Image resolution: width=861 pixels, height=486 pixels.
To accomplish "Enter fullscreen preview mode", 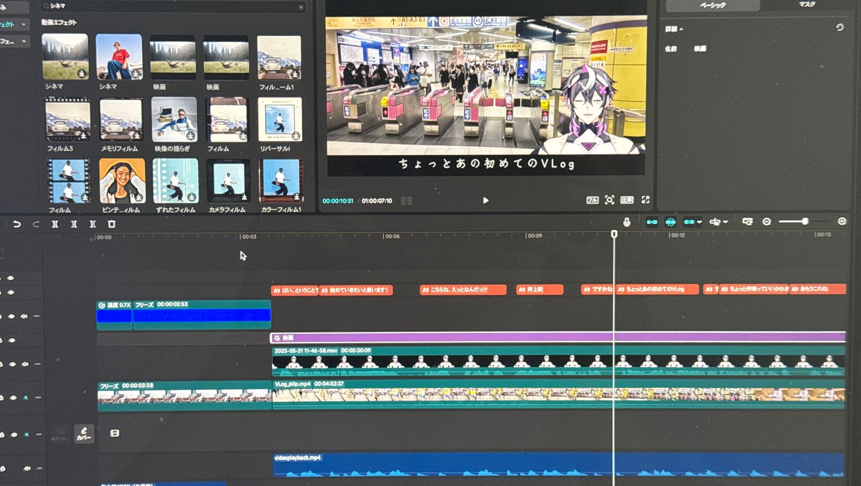I will tap(645, 199).
